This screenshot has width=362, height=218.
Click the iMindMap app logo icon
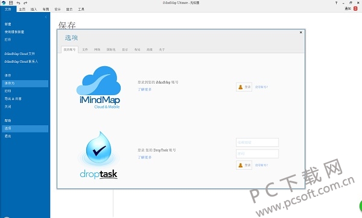tap(4, 3)
